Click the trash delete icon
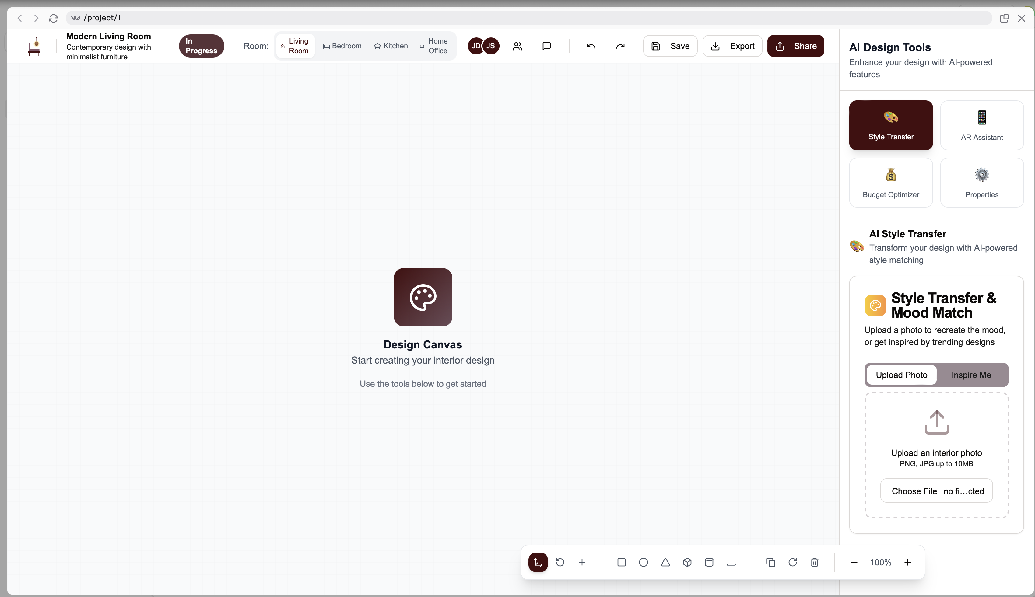The image size is (1035, 597). point(814,562)
